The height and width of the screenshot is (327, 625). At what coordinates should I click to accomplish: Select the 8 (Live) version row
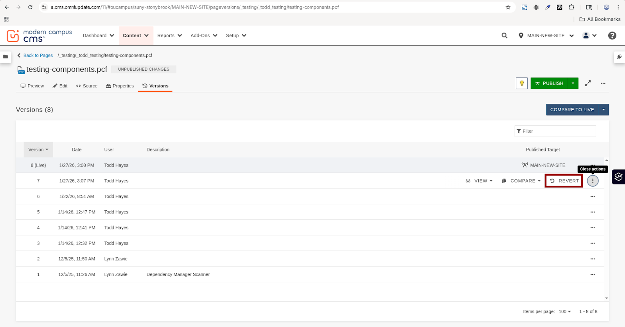tap(310, 165)
